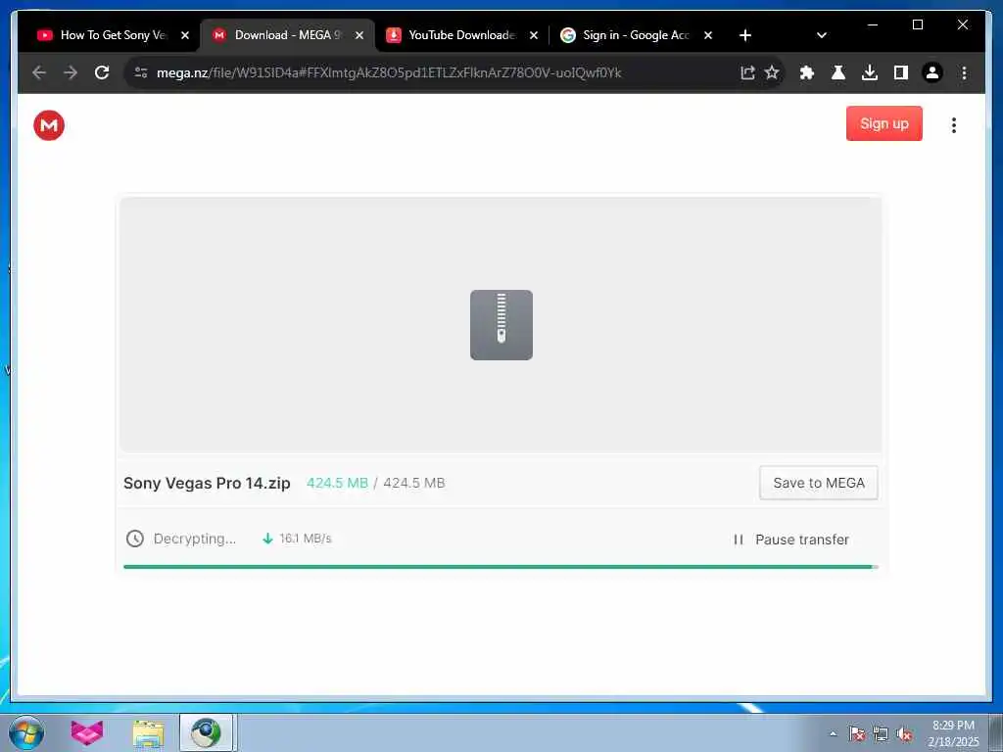Switch to YouTube Downloader tab

click(461, 35)
